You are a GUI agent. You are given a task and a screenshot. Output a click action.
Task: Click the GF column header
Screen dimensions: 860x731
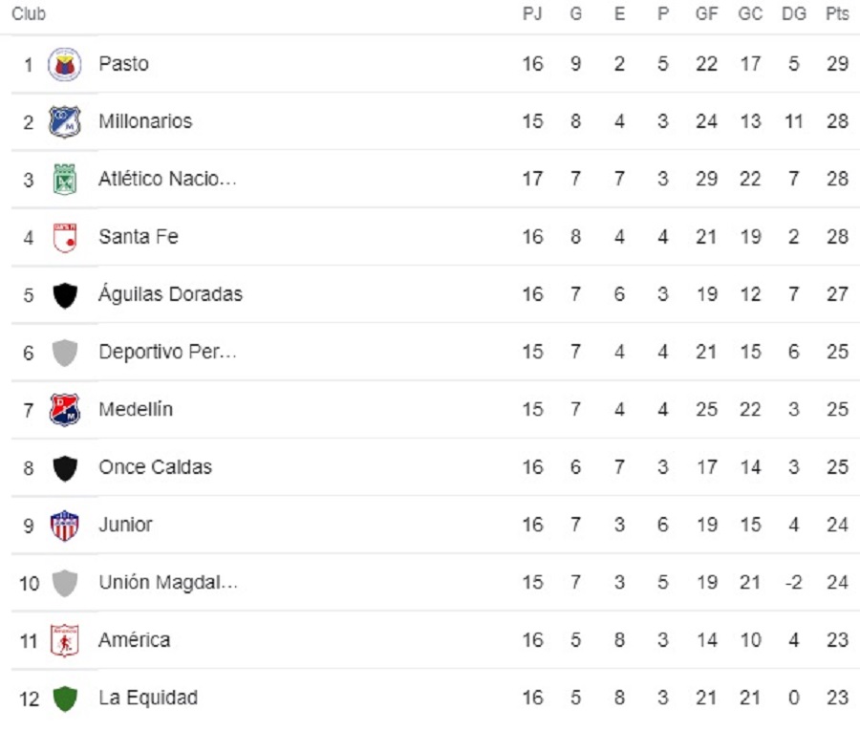click(706, 14)
